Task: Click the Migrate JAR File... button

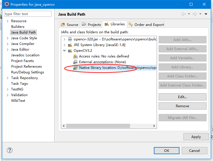Action: (x=183, y=118)
